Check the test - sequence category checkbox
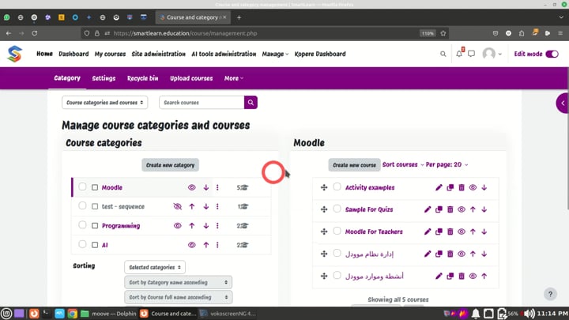The width and height of the screenshot is (569, 320). 95,206
